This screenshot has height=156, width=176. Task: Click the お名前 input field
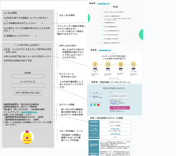pos(27,76)
